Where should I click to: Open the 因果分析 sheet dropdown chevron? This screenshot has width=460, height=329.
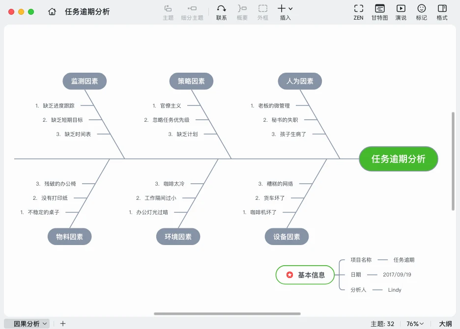point(45,324)
